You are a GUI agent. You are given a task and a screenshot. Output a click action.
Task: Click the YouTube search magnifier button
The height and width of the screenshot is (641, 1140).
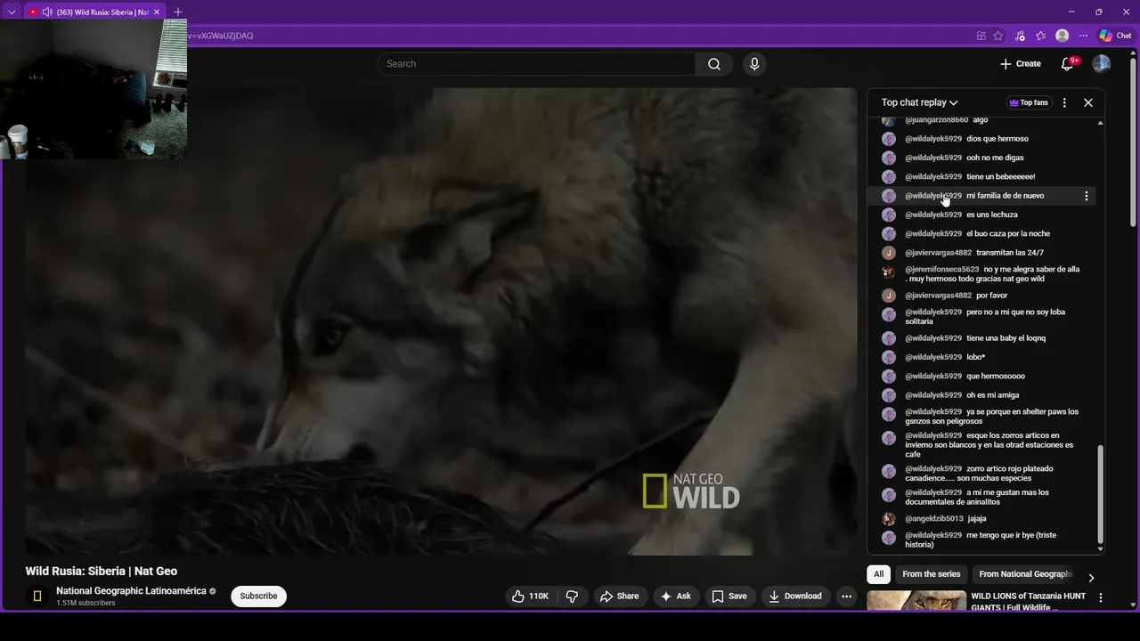point(714,64)
